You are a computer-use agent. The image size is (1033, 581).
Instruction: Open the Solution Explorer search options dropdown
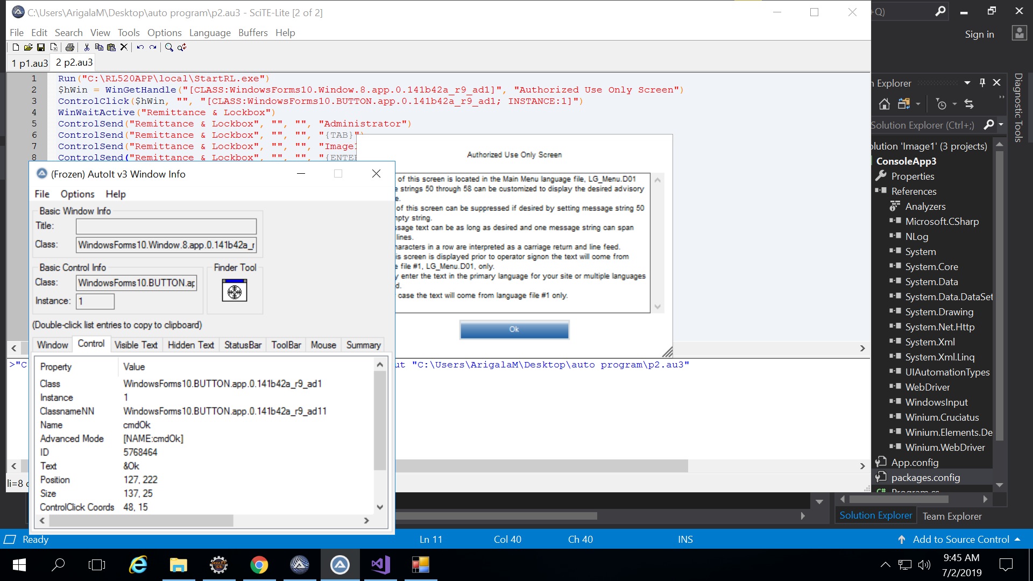(1001, 125)
